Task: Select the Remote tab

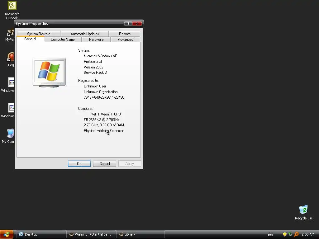Action: (125, 34)
